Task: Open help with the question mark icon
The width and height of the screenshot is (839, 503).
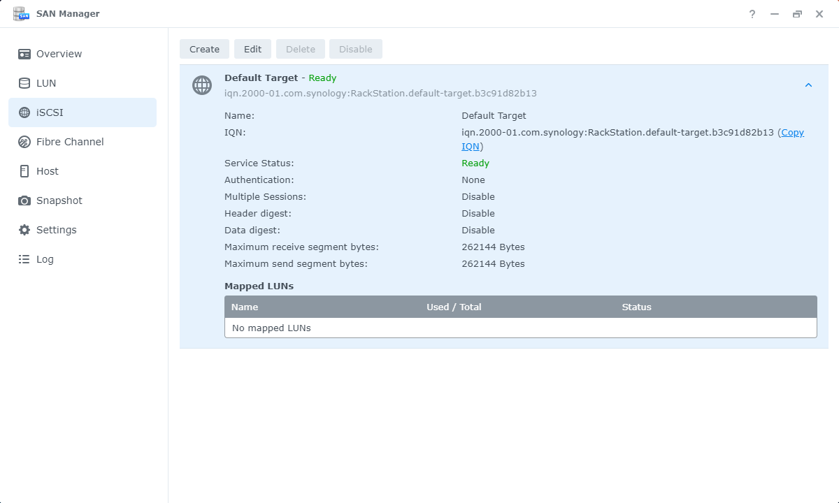Action: [x=752, y=14]
